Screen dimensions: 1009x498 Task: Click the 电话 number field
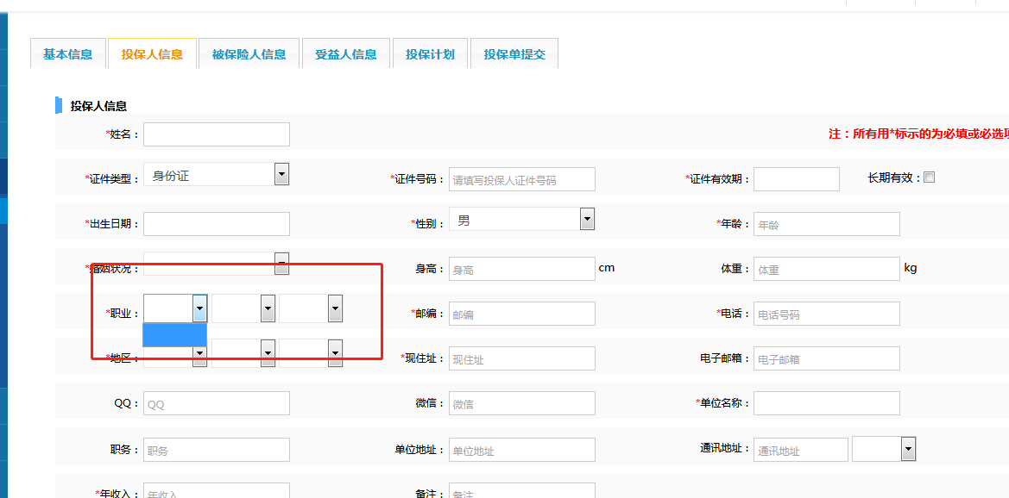pos(827,314)
